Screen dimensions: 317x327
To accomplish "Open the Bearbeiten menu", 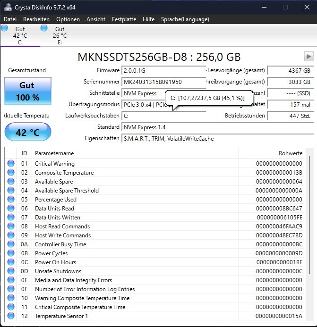I will point(36,19).
